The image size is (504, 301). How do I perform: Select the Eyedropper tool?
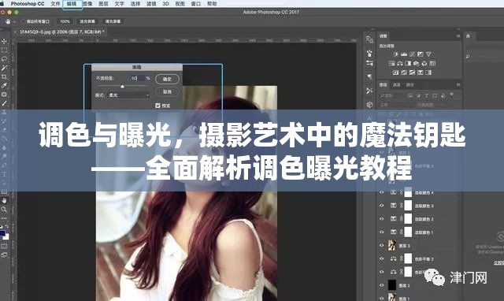4,86
